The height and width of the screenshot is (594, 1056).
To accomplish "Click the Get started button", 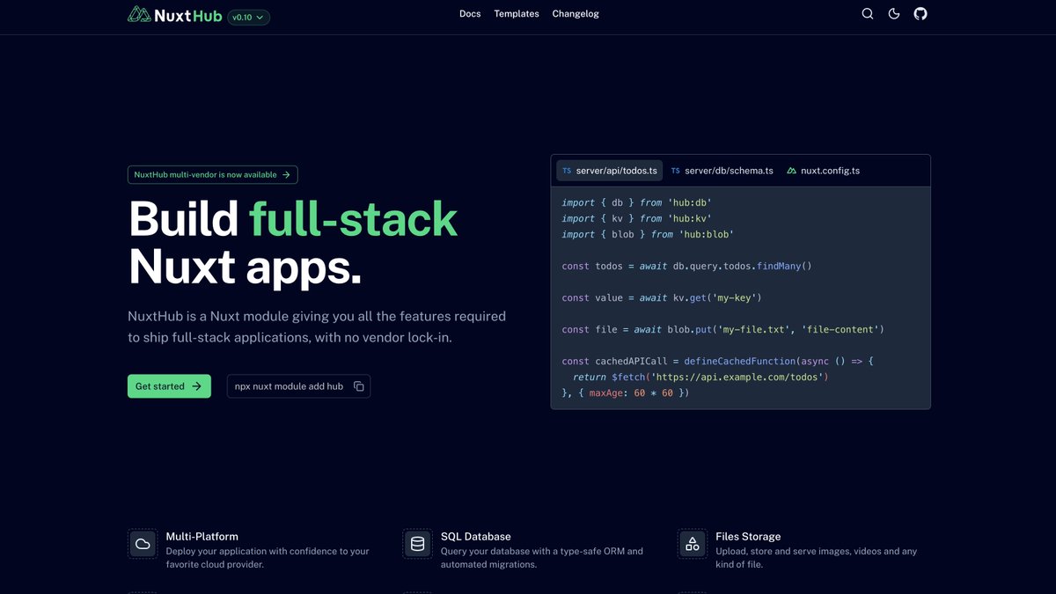I will click(x=169, y=386).
